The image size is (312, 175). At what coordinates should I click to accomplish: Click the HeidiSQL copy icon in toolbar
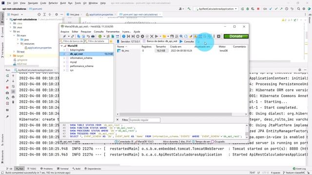pos(78,36)
